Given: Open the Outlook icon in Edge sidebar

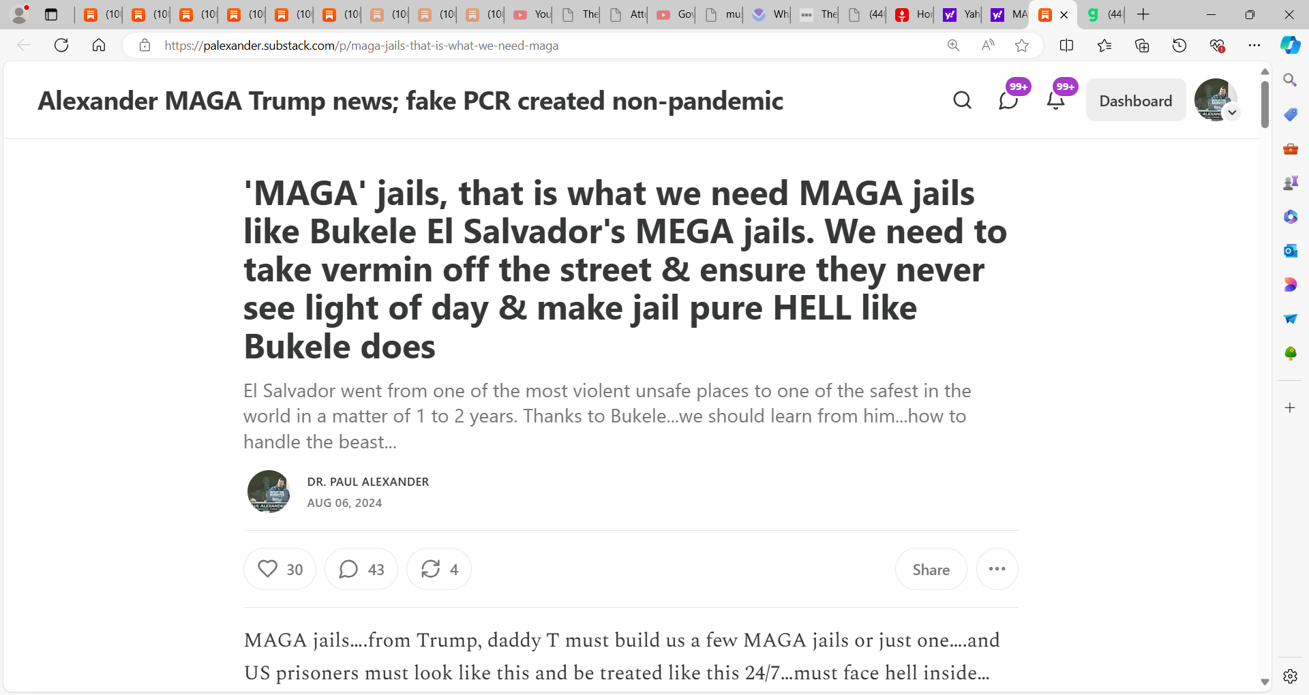Looking at the screenshot, I should pos(1290,251).
